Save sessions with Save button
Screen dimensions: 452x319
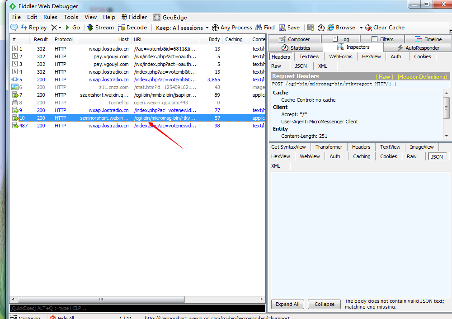[x=289, y=28]
